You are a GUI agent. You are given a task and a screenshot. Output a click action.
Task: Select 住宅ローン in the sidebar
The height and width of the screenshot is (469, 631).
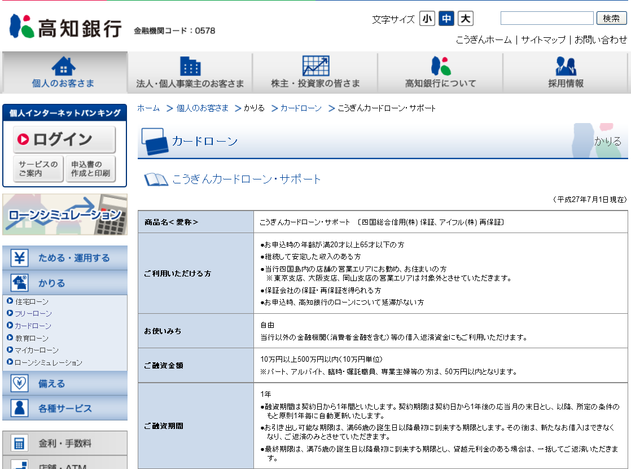pyautogui.click(x=32, y=301)
